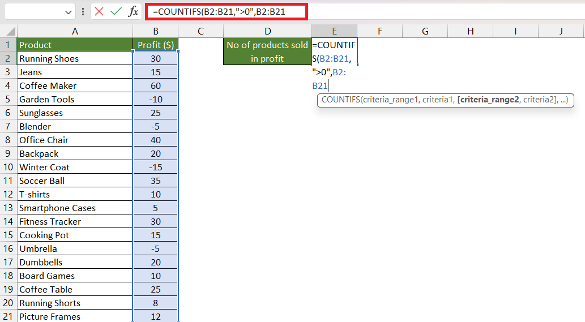585x322 pixels.
Task: Click the profit value 5 cell
Action: (156, 208)
